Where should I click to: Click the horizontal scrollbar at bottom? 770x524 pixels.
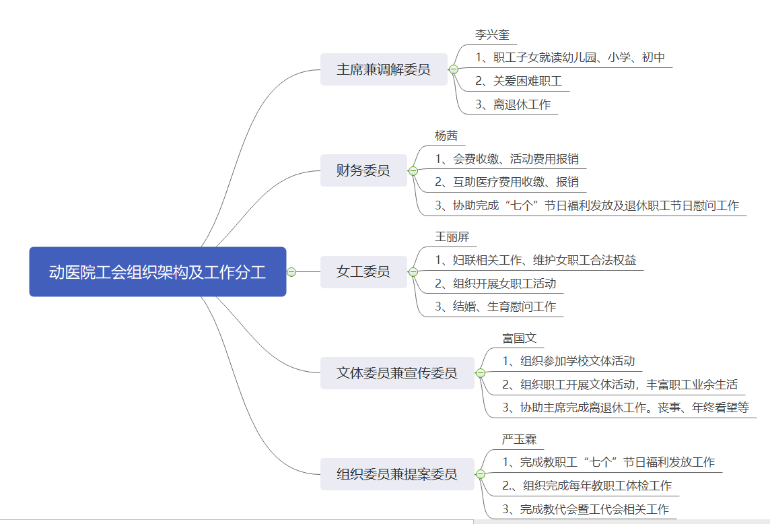point(236,521)
